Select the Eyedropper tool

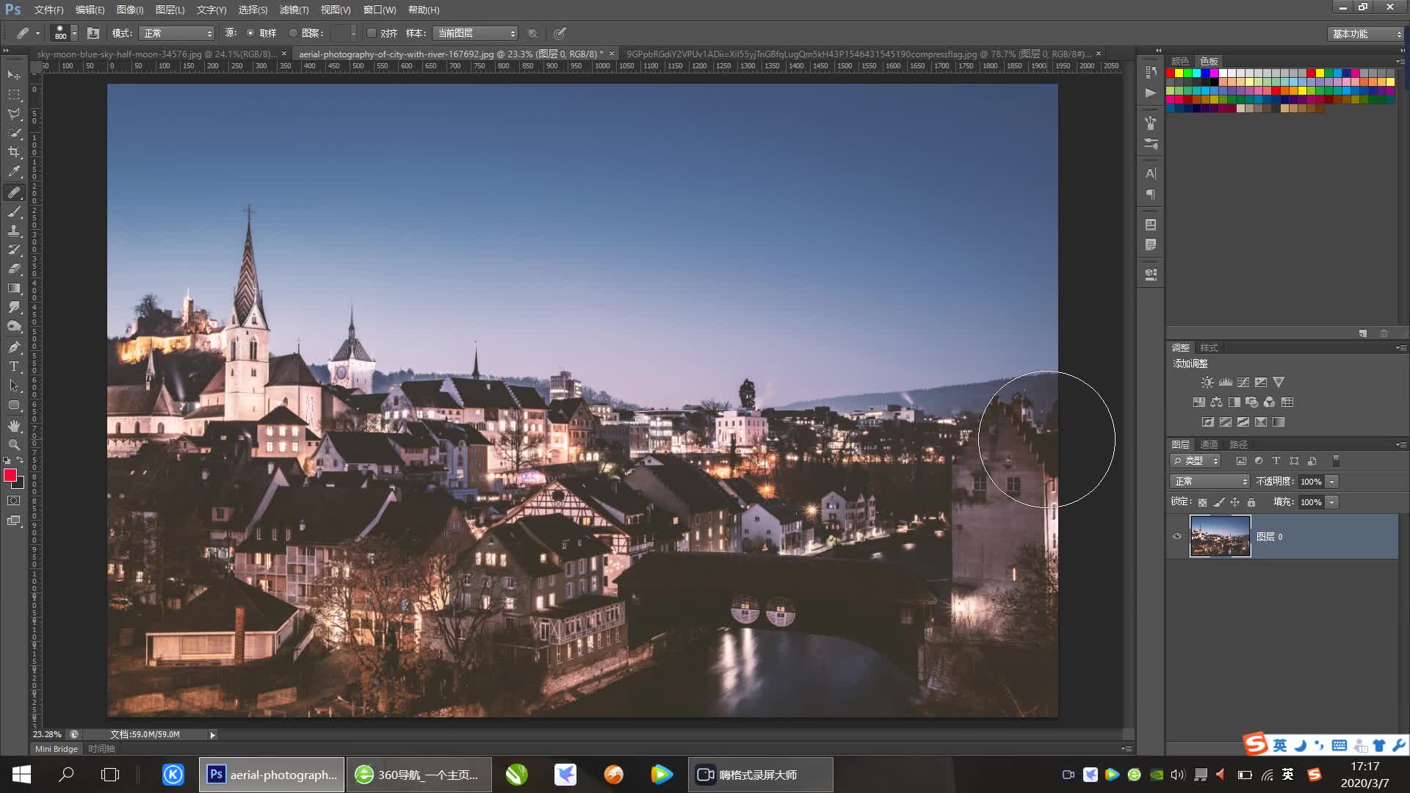(14, 172)
